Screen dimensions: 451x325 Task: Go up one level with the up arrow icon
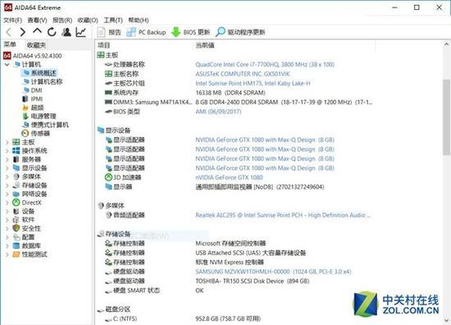coord(37,31)
